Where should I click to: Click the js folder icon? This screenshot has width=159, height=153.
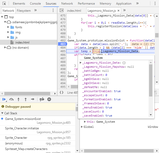point(12,37)
